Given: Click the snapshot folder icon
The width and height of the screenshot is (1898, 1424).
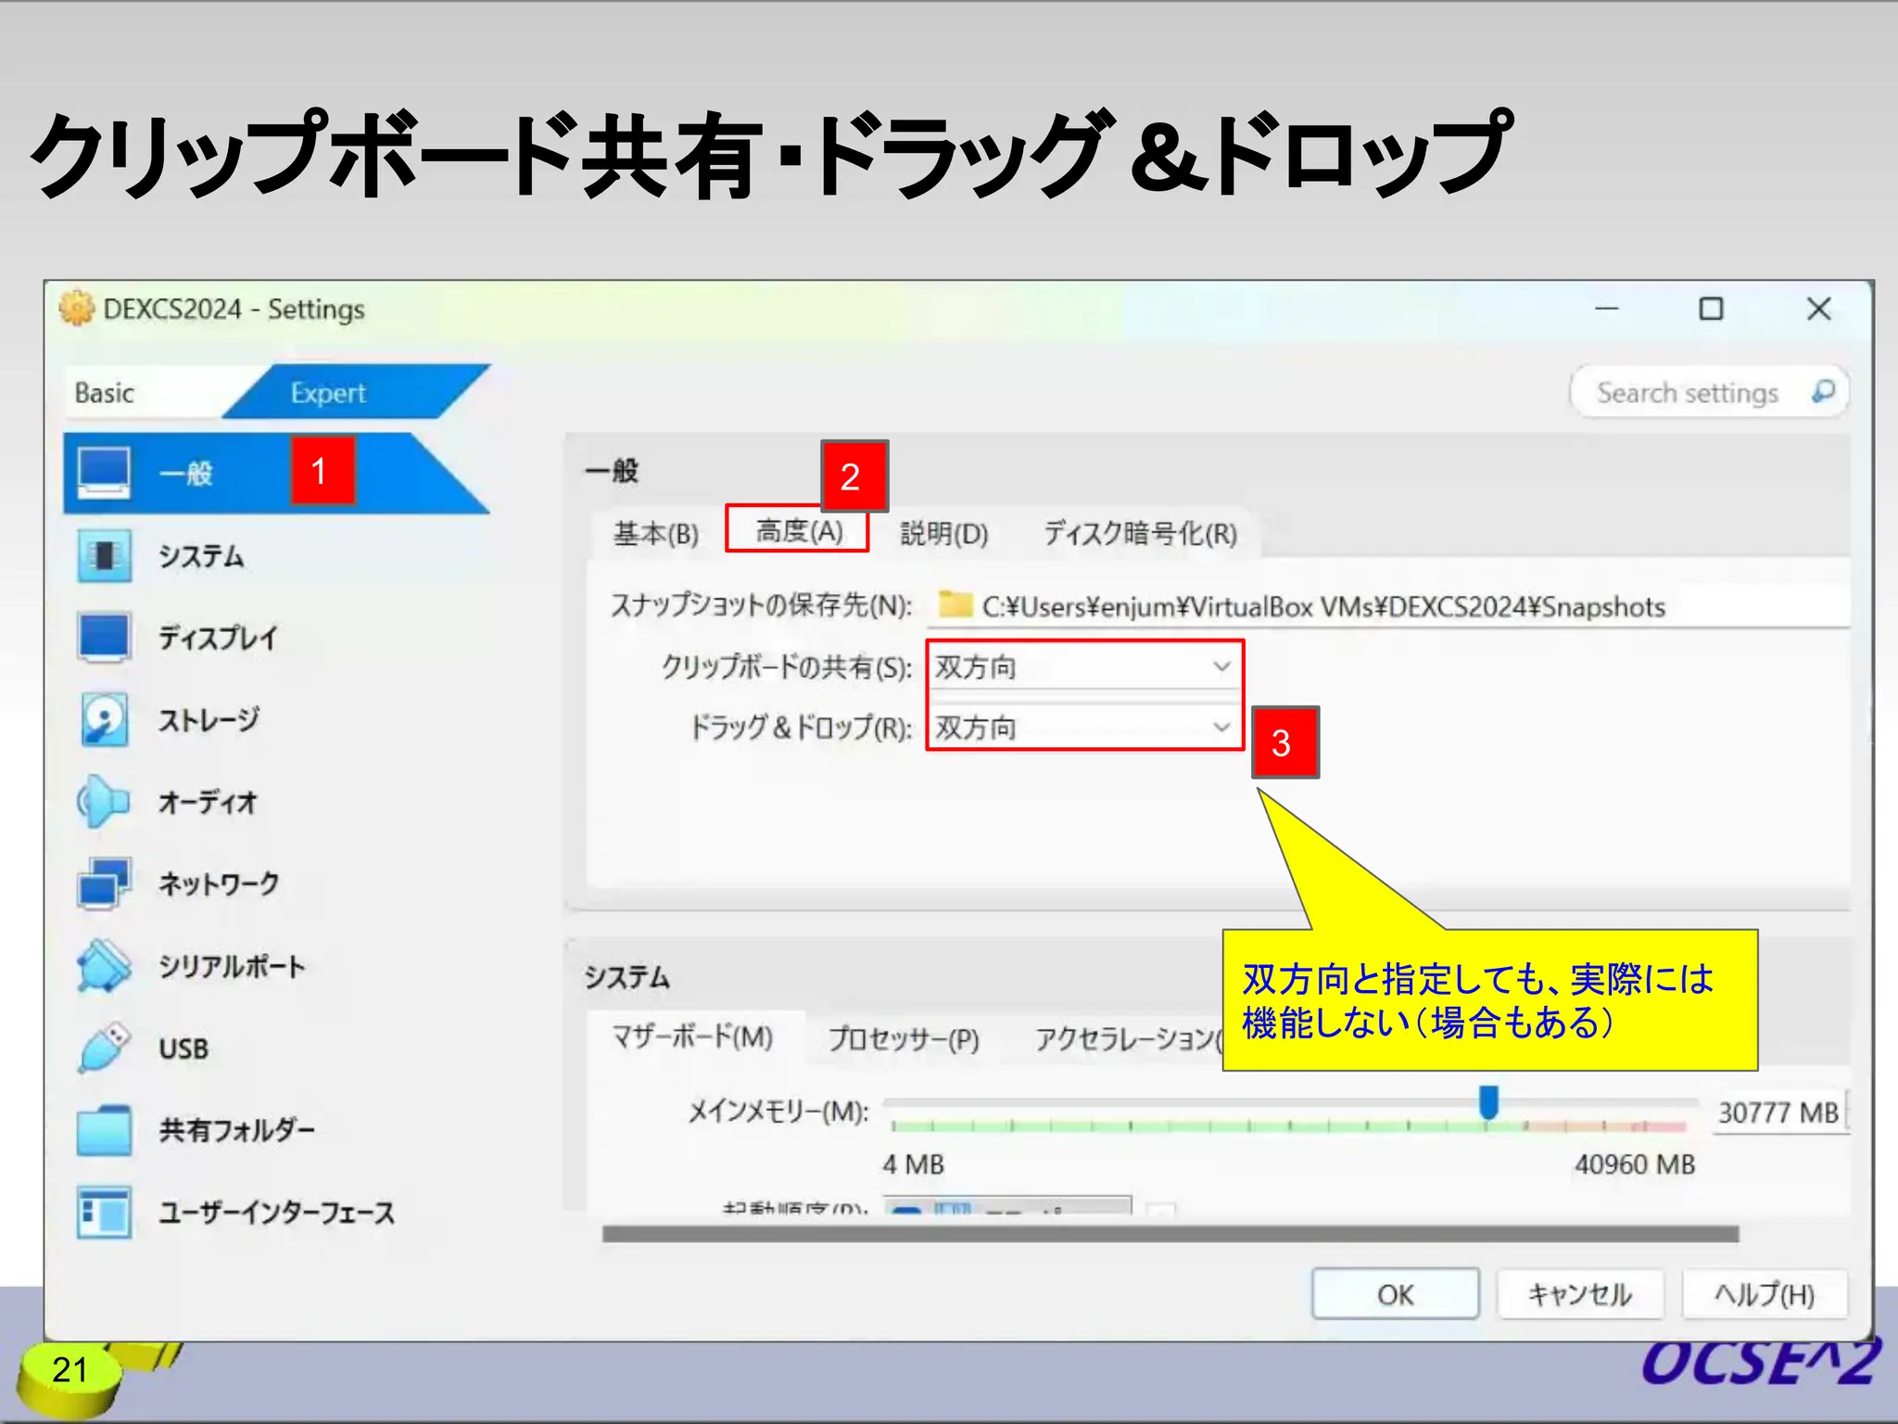Looking at the screenshot, I should [x=955, y=605].
